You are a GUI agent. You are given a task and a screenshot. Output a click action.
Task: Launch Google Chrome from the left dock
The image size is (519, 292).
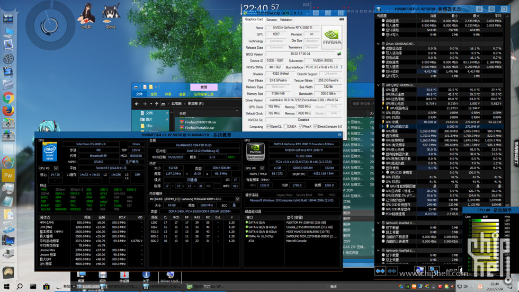(x=8, y=98)
